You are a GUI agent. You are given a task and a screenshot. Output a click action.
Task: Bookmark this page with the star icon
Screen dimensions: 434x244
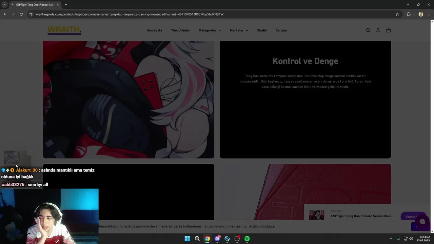[397, 14]
